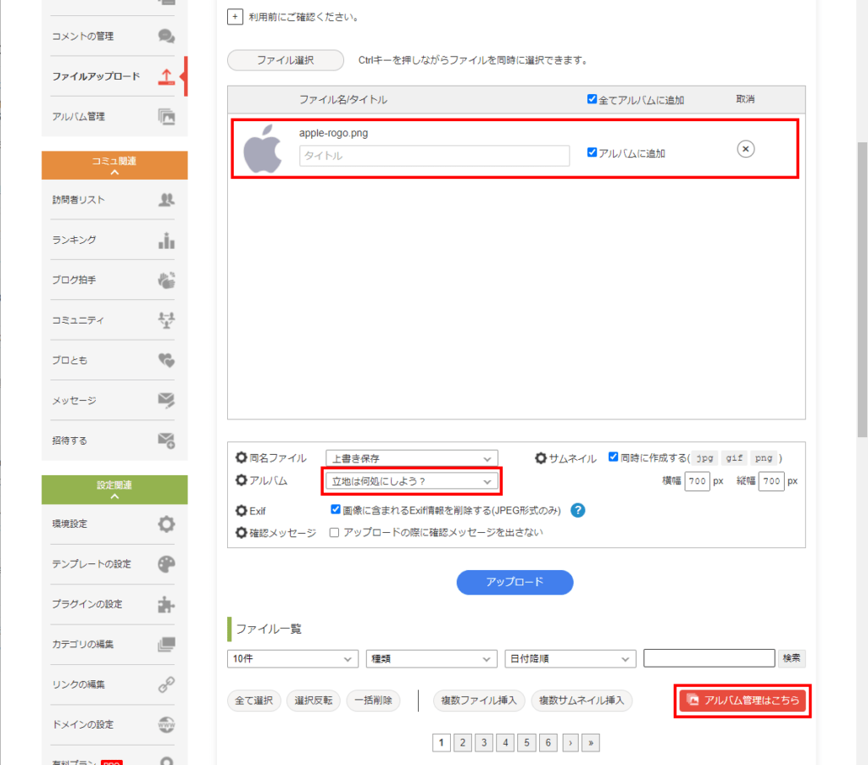Click the ファイル選択 button

(286, 60)
